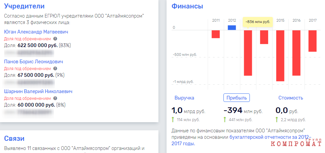Click the green arrow next to 2,2 млрд руб.

pyautogui.click(x=277, y=119)
